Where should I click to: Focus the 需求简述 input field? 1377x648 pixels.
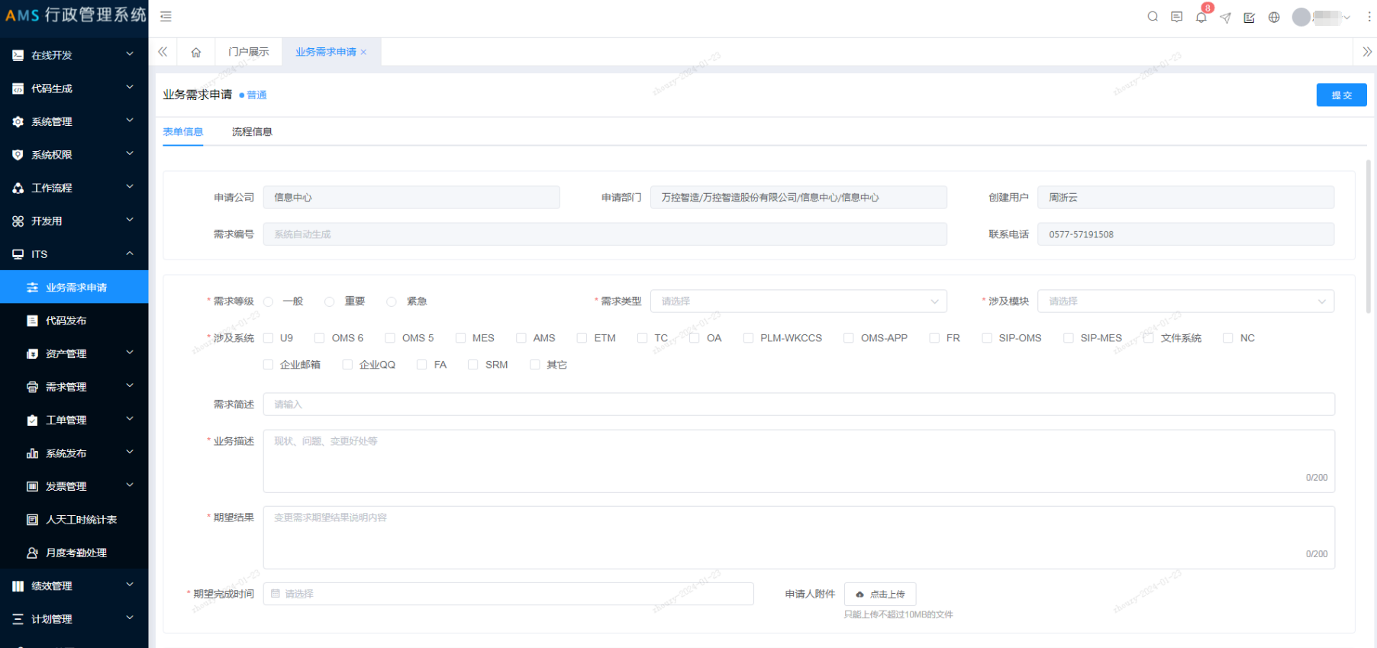798,404
